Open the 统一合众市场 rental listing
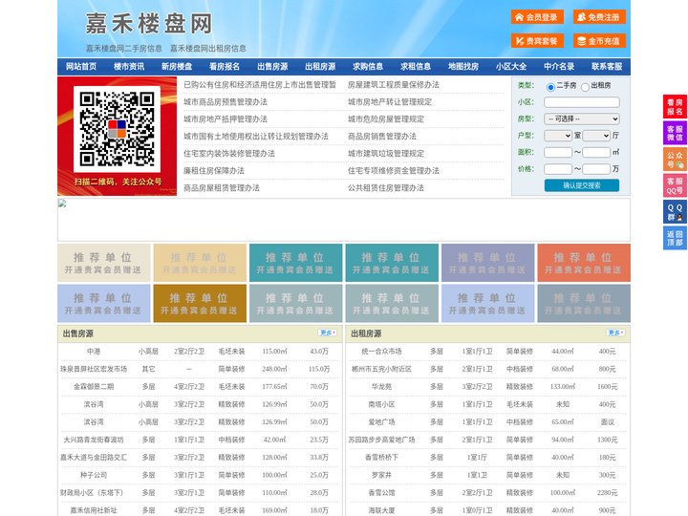The width and height of the screenshot is (688, 516). 381,352
